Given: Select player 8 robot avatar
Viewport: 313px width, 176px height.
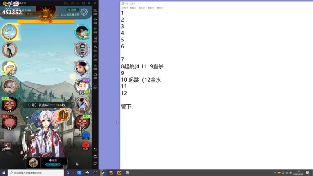Looking at the screenshot, I should pos(82,50).
